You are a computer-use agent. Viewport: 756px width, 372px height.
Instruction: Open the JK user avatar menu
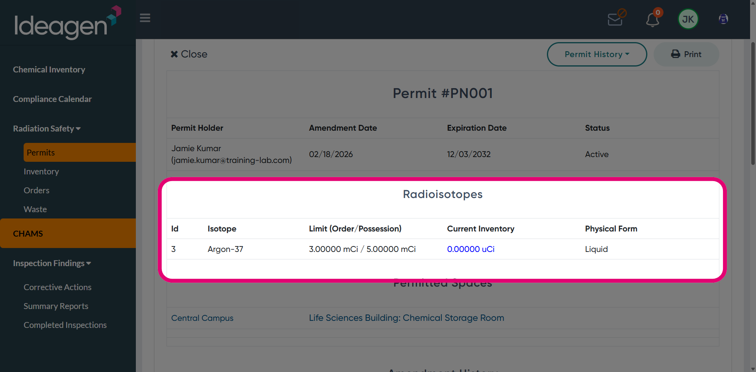(688, 19)
